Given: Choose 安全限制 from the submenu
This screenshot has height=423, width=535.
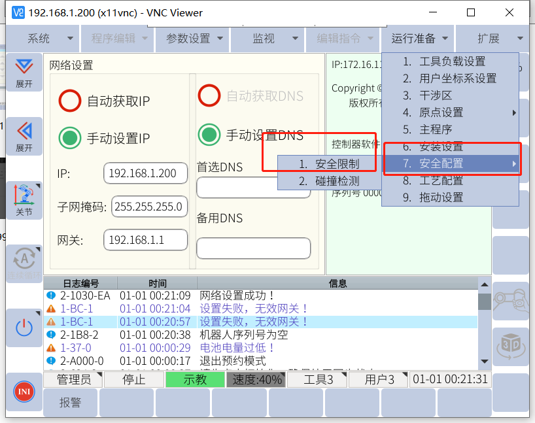Looking at the screenshot, I should pyautogui.click(x=336, y=163).
